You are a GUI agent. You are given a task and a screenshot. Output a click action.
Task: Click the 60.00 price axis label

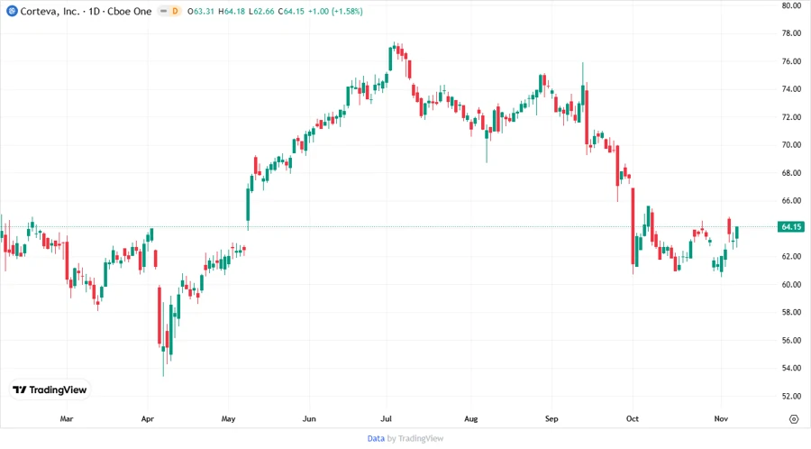pos(791,285)
